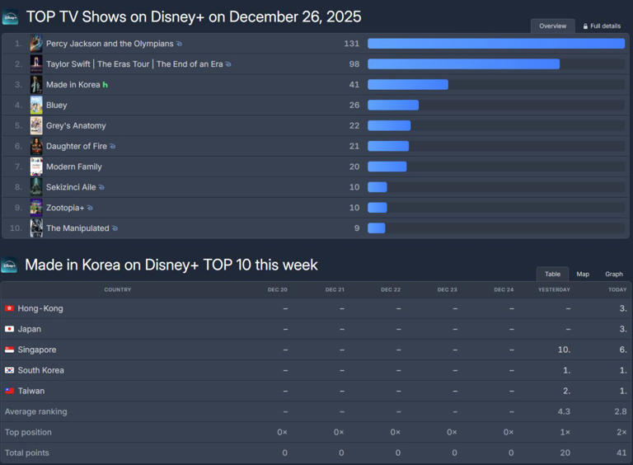Click Disney+ original icon after Percy Jackson title
Image resolution: width=633 pixels, height=465 pixels.
point(180,44)
